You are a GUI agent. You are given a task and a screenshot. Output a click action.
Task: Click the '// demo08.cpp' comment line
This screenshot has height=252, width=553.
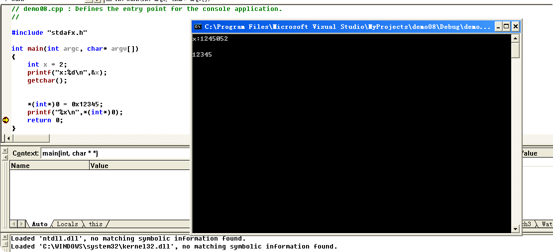click(147, 9)
